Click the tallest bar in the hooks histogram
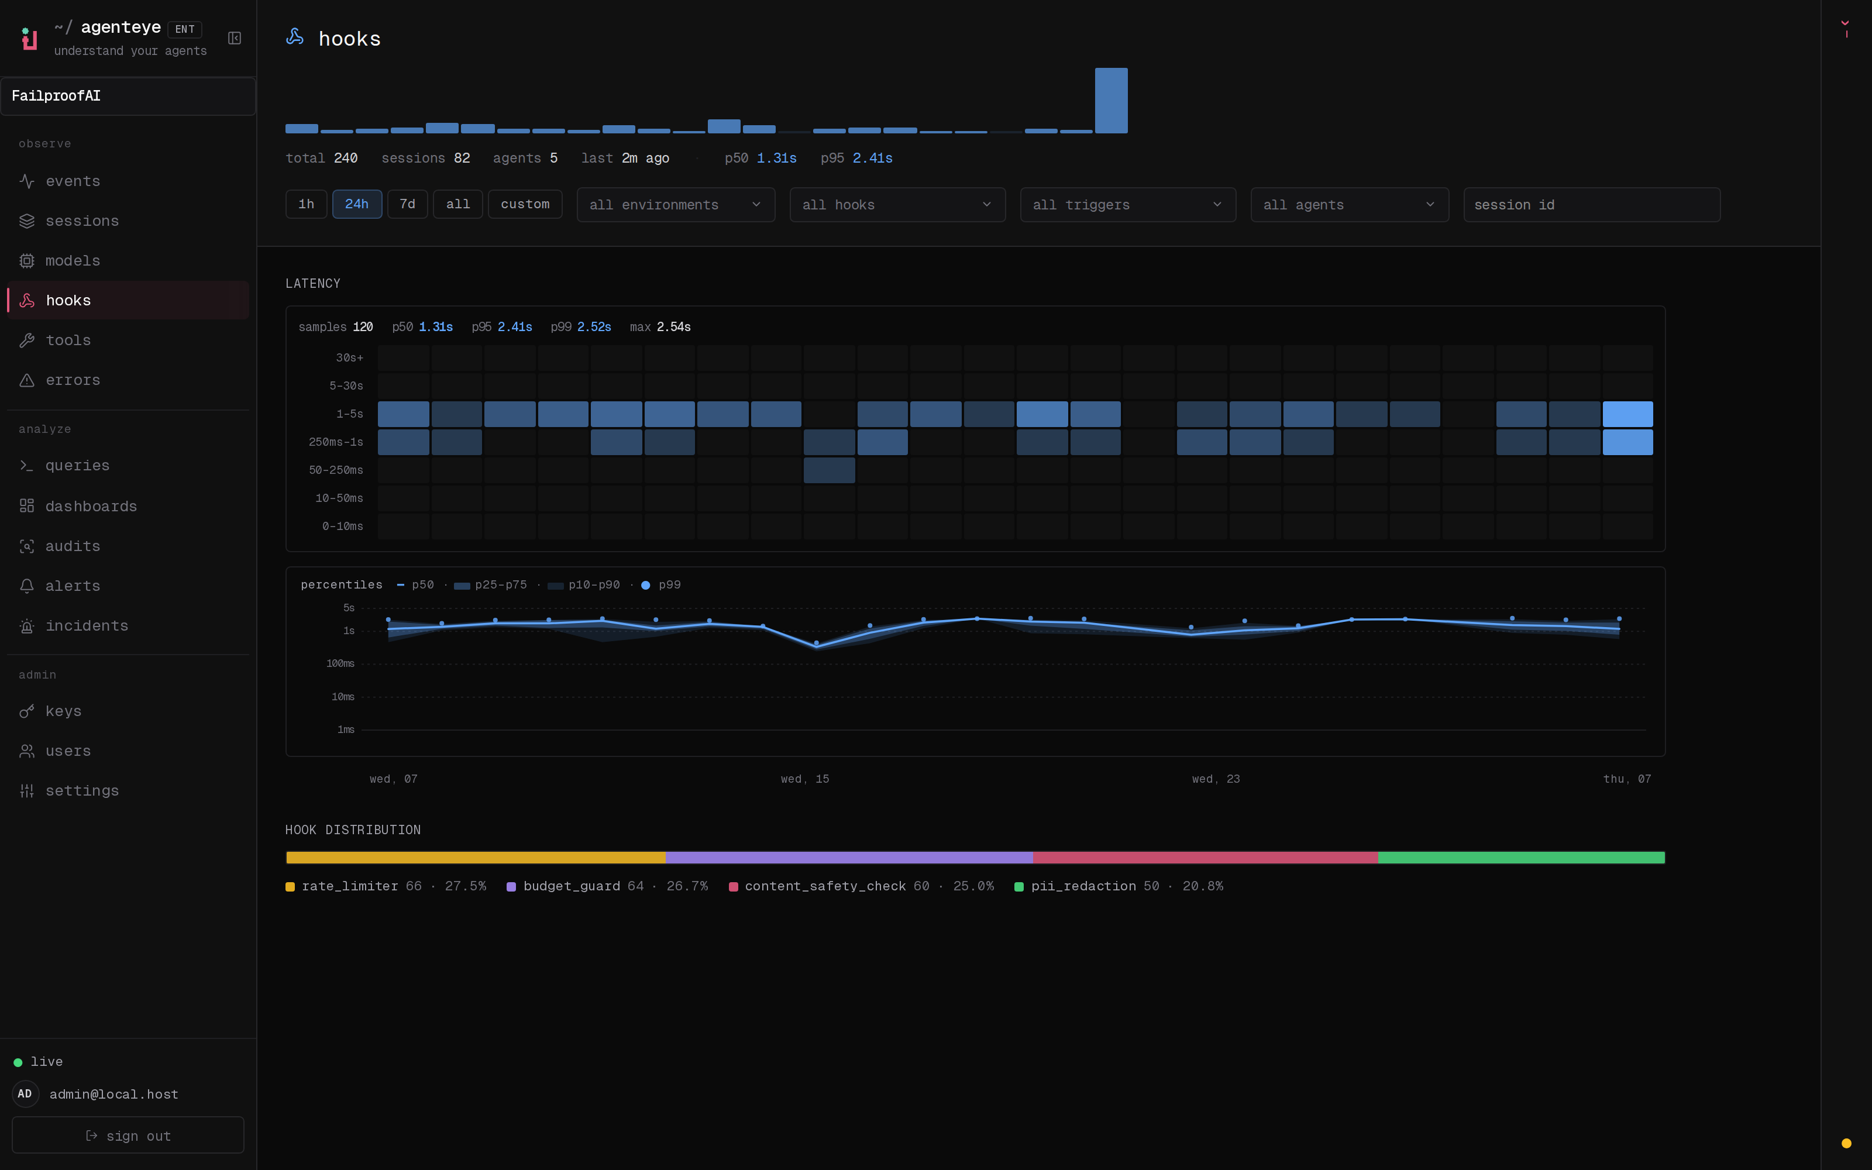This screenshot has height=1170, width=1872. [1111, 101]
